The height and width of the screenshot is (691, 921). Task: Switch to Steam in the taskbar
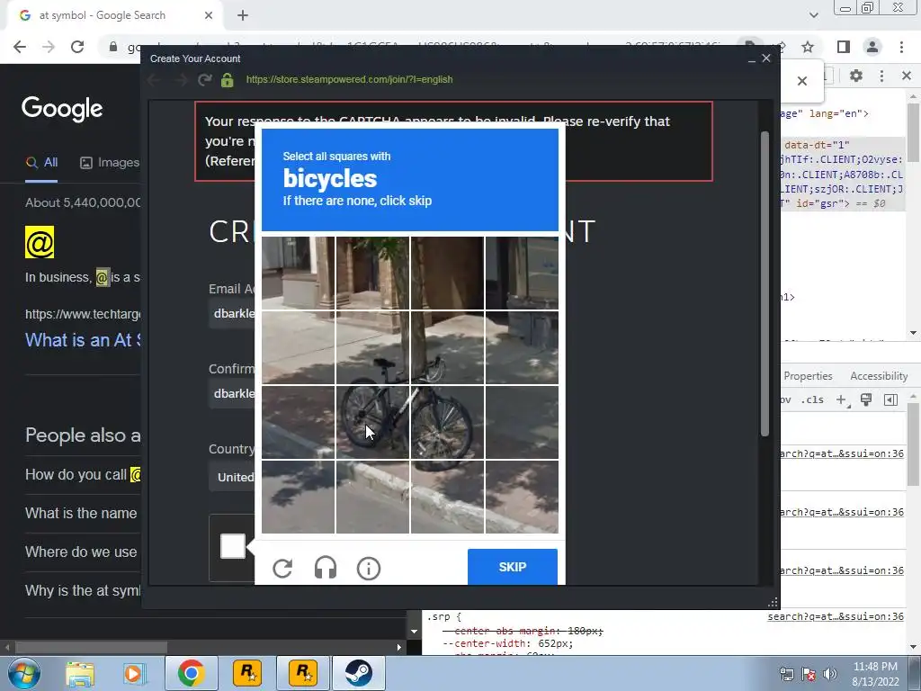pyautogui.click(x=358, y=673)
